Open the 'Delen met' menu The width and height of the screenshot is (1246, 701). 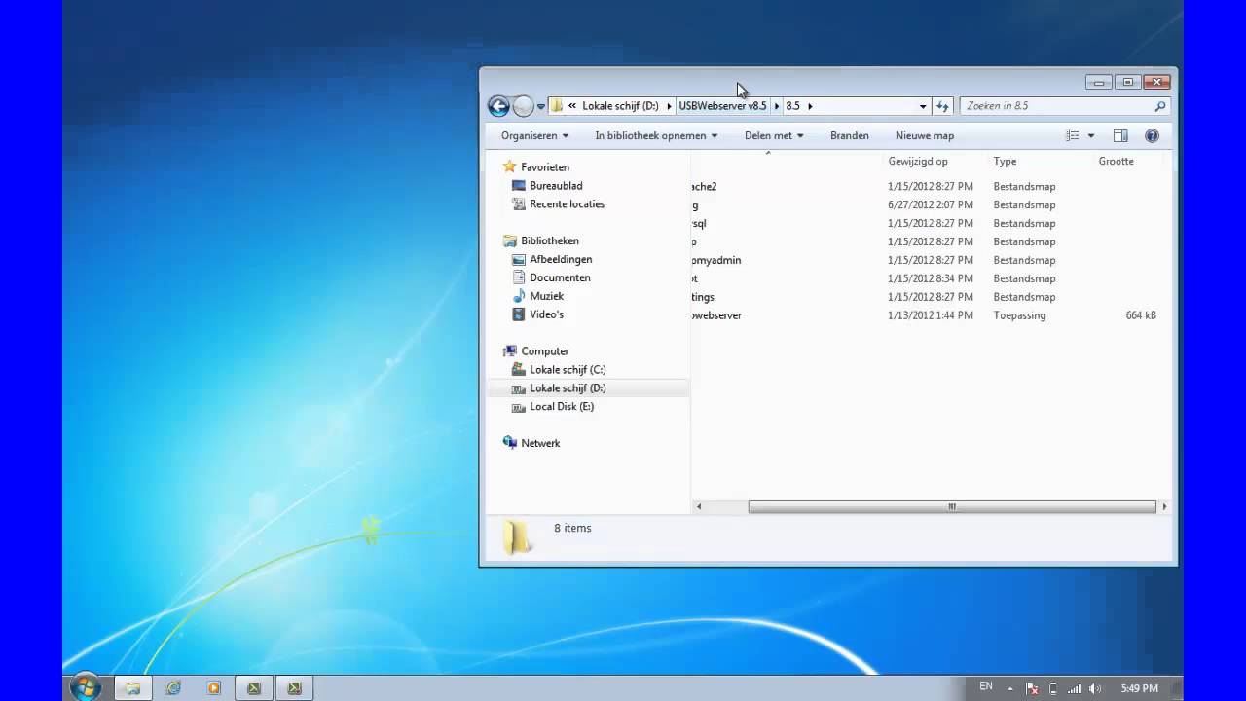click(774, 135)
